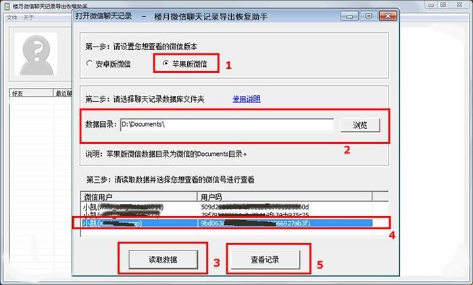Open the 使用说明 help link

click(247, 99)
